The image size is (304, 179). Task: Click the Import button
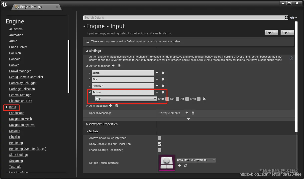(x=287, y=32)
